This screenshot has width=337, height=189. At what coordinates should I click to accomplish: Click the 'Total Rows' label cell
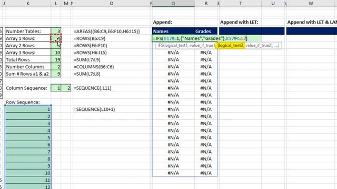tap(28, 59)
